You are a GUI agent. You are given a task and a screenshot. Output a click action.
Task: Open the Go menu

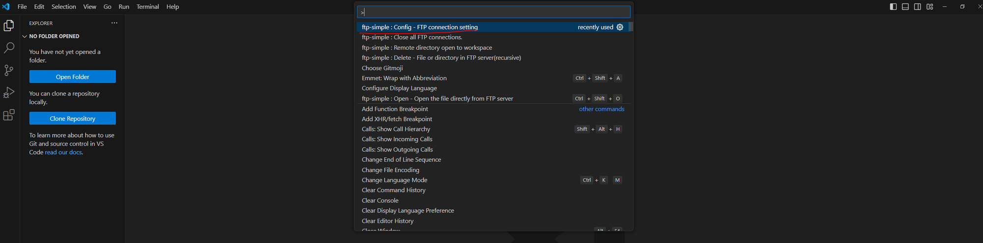pyautogui.click(x=107, y=7)
